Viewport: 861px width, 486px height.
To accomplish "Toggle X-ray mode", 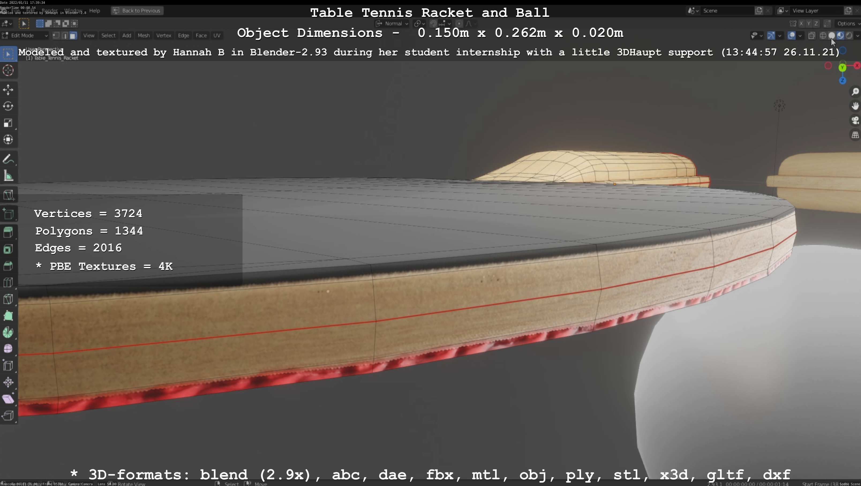I will click(x=811, y=35).
